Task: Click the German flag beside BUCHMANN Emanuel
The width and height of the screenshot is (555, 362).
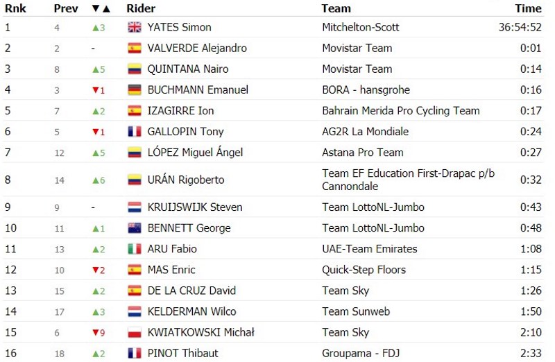Action: (135, 90)
